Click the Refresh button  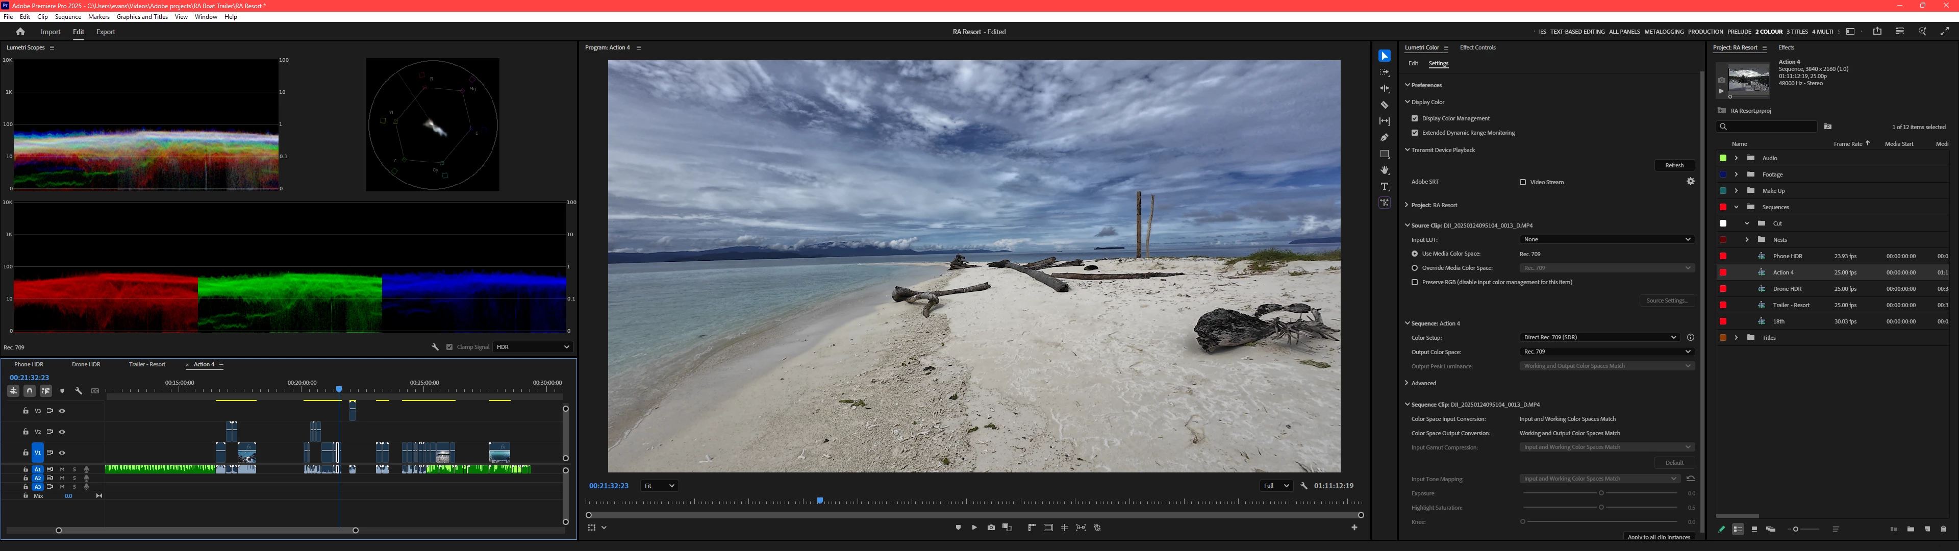pyautogui.click(x=1674, y=165)
